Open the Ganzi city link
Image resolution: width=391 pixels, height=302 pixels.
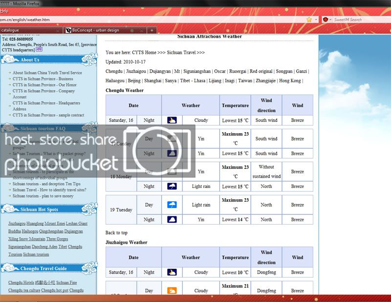(302, 71)
